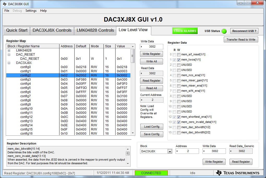
Task: Toggle W checkbox for mem_dac_bitwidth[1/2]
Action: [x=179, y=127]
